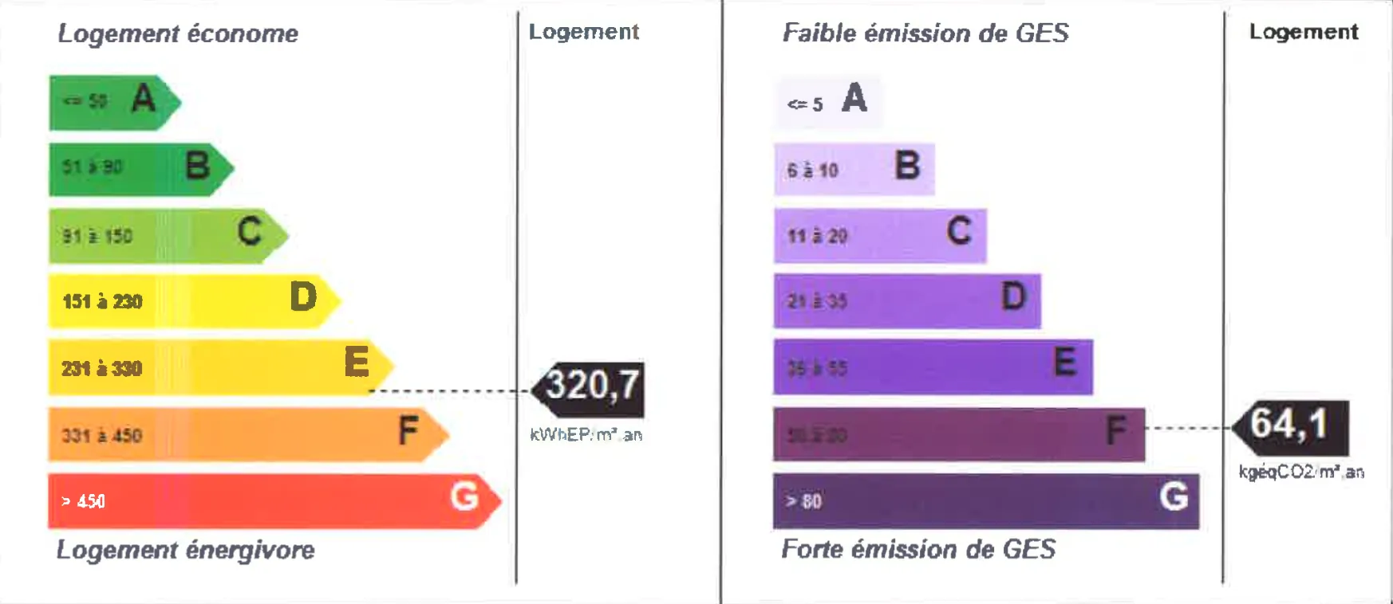1393x604 pixels.
Task: Select the orange class F bar (331 à 450)
Action: point(247,434)
